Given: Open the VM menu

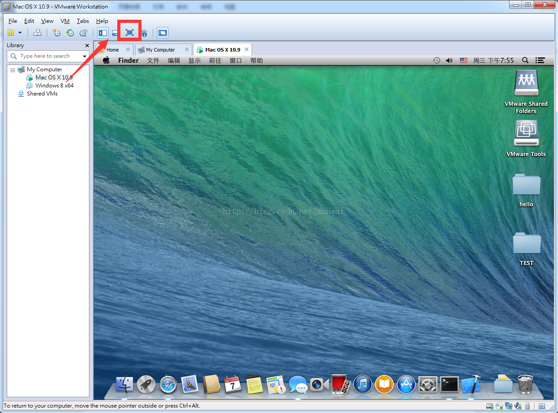Looking at the screenshot, I should tap(65, 21).
